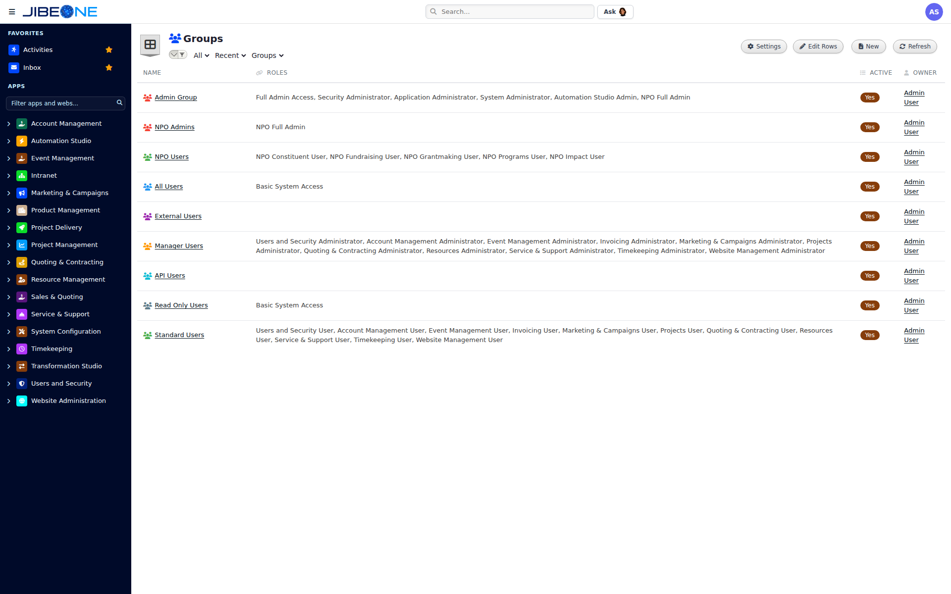Image resolution: width=951 pixels, height=594 pixels.
Task: Open the All filter dropdown
Action: point(201,55)
